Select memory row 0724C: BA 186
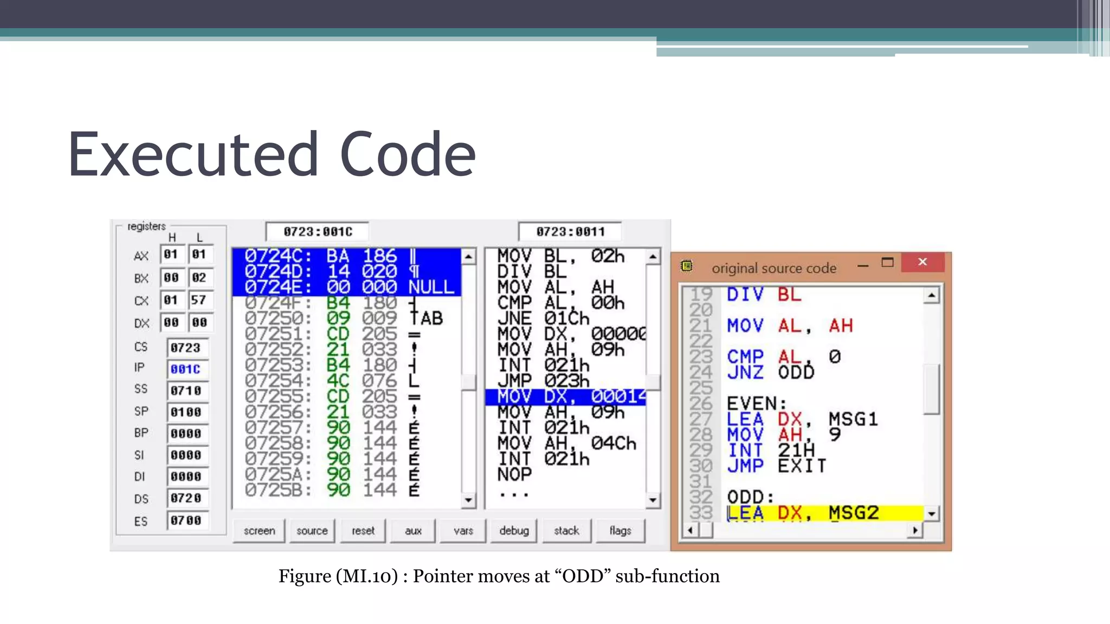 coord(346,256)
